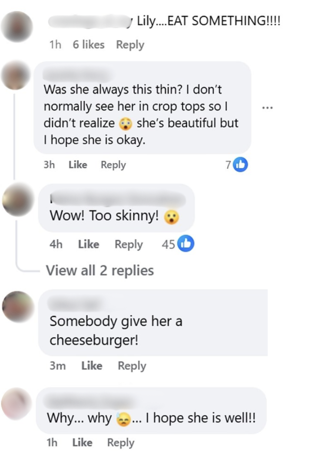Like the 'Wow! Too skinny!' comment
Image resolution: width=319 pixels, height=455 pixels.
88,244
